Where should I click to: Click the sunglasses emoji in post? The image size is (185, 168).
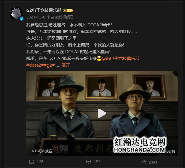click(x=99, y=59)
